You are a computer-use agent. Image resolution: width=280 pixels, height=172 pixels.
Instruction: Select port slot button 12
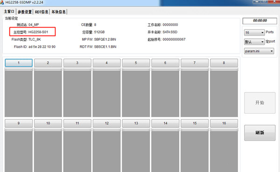pyautogui.click(x=106, y=123)
